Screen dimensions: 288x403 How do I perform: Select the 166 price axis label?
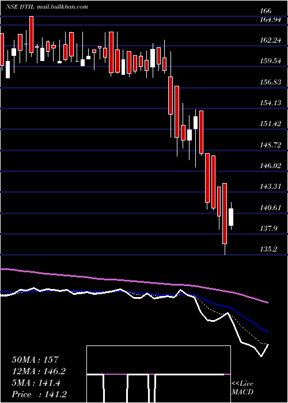266,11
